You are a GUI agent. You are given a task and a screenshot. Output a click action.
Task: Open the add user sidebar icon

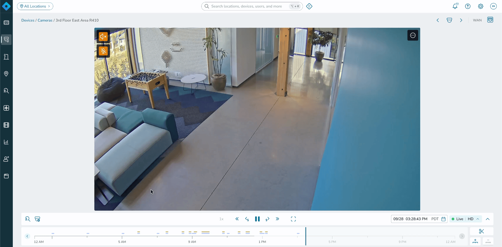tap(6, 159)
